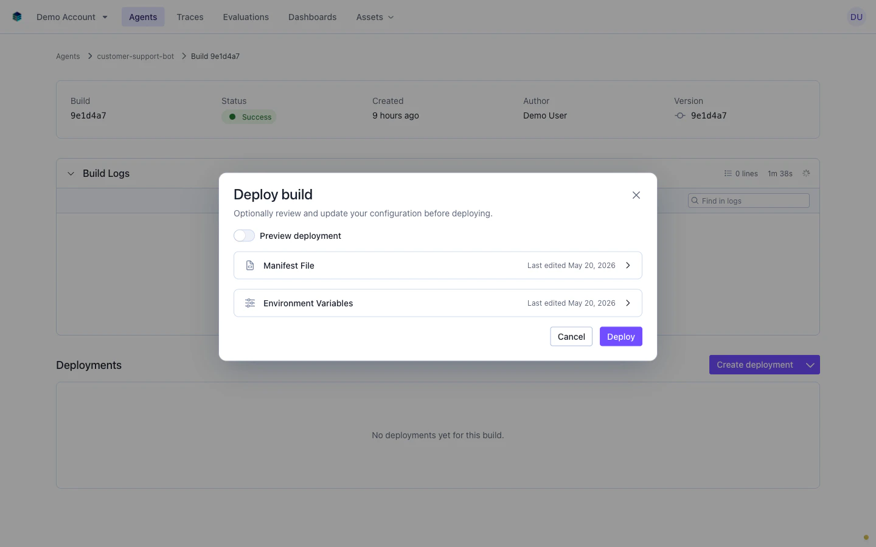Click the 9 hours ago created value
This screenshot has width=876, height=547.
click(395, 115)
